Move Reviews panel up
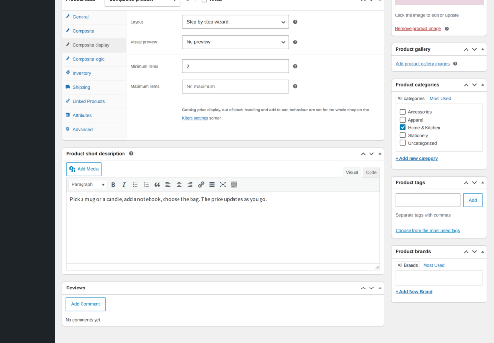 click(363, 288)
